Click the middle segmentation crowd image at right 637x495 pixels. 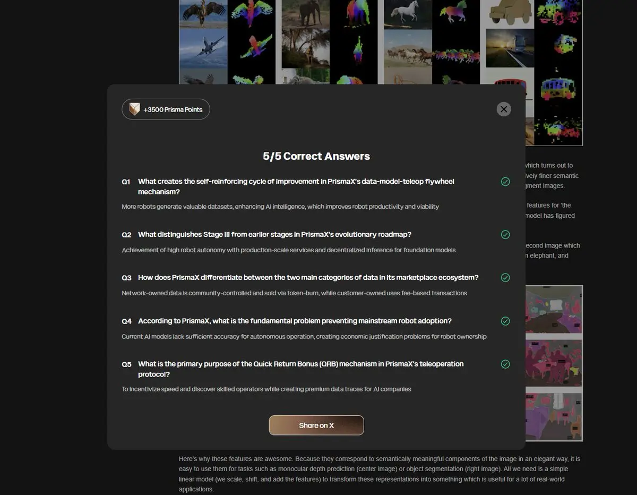(553, 363)
